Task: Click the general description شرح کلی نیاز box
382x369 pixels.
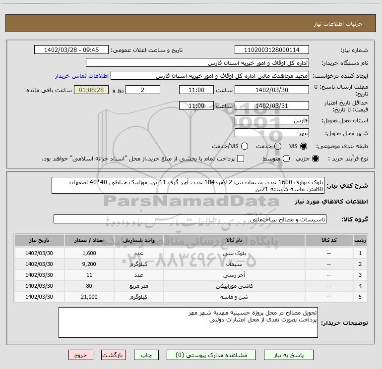Action: (188, 185)
